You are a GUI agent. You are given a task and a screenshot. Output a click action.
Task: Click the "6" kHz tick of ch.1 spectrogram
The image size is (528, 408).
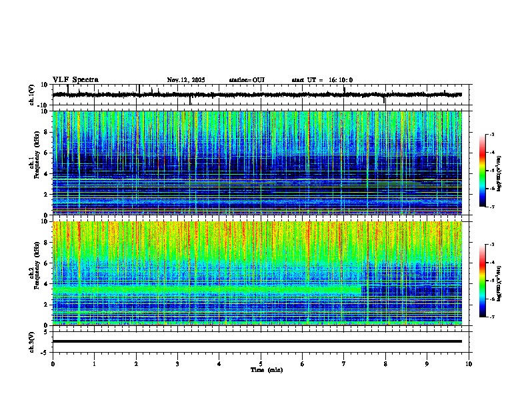[46, 153]
